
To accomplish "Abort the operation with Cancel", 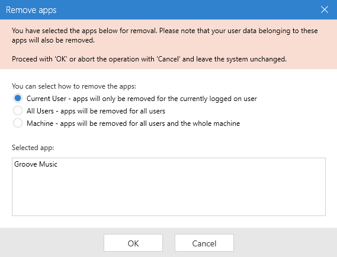I will (x=204, y=243).
